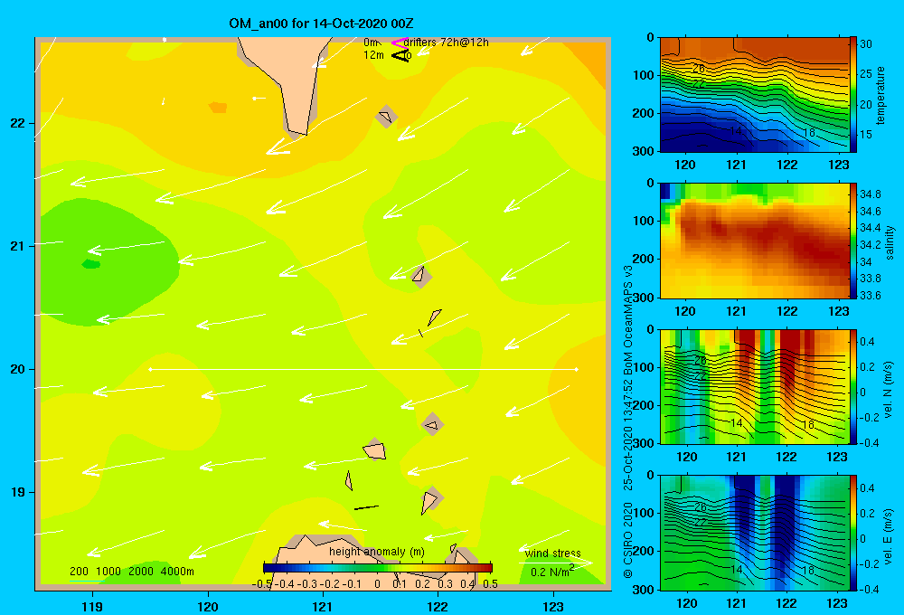Click the '0.2 N/m2' wind stress value
Screen dimensions: 904x615
coord(551,572)
